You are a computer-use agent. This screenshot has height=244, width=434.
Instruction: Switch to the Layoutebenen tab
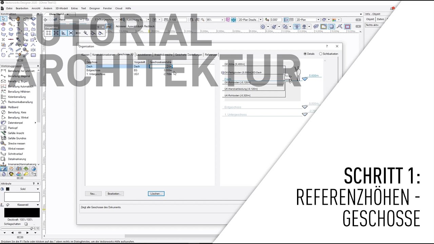144,55
